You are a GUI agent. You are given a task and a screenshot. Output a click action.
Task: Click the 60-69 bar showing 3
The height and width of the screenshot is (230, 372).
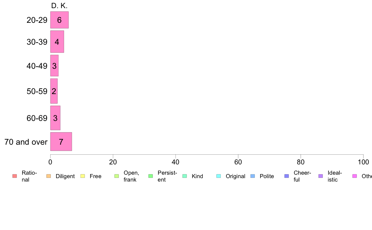pyautogui.click(x=55, y=118)
